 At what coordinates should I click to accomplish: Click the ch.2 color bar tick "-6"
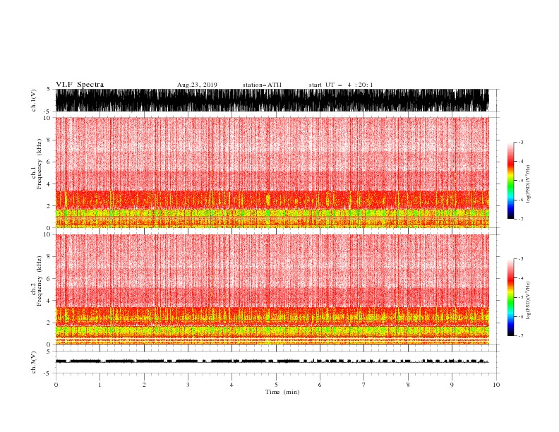point(521,316)
